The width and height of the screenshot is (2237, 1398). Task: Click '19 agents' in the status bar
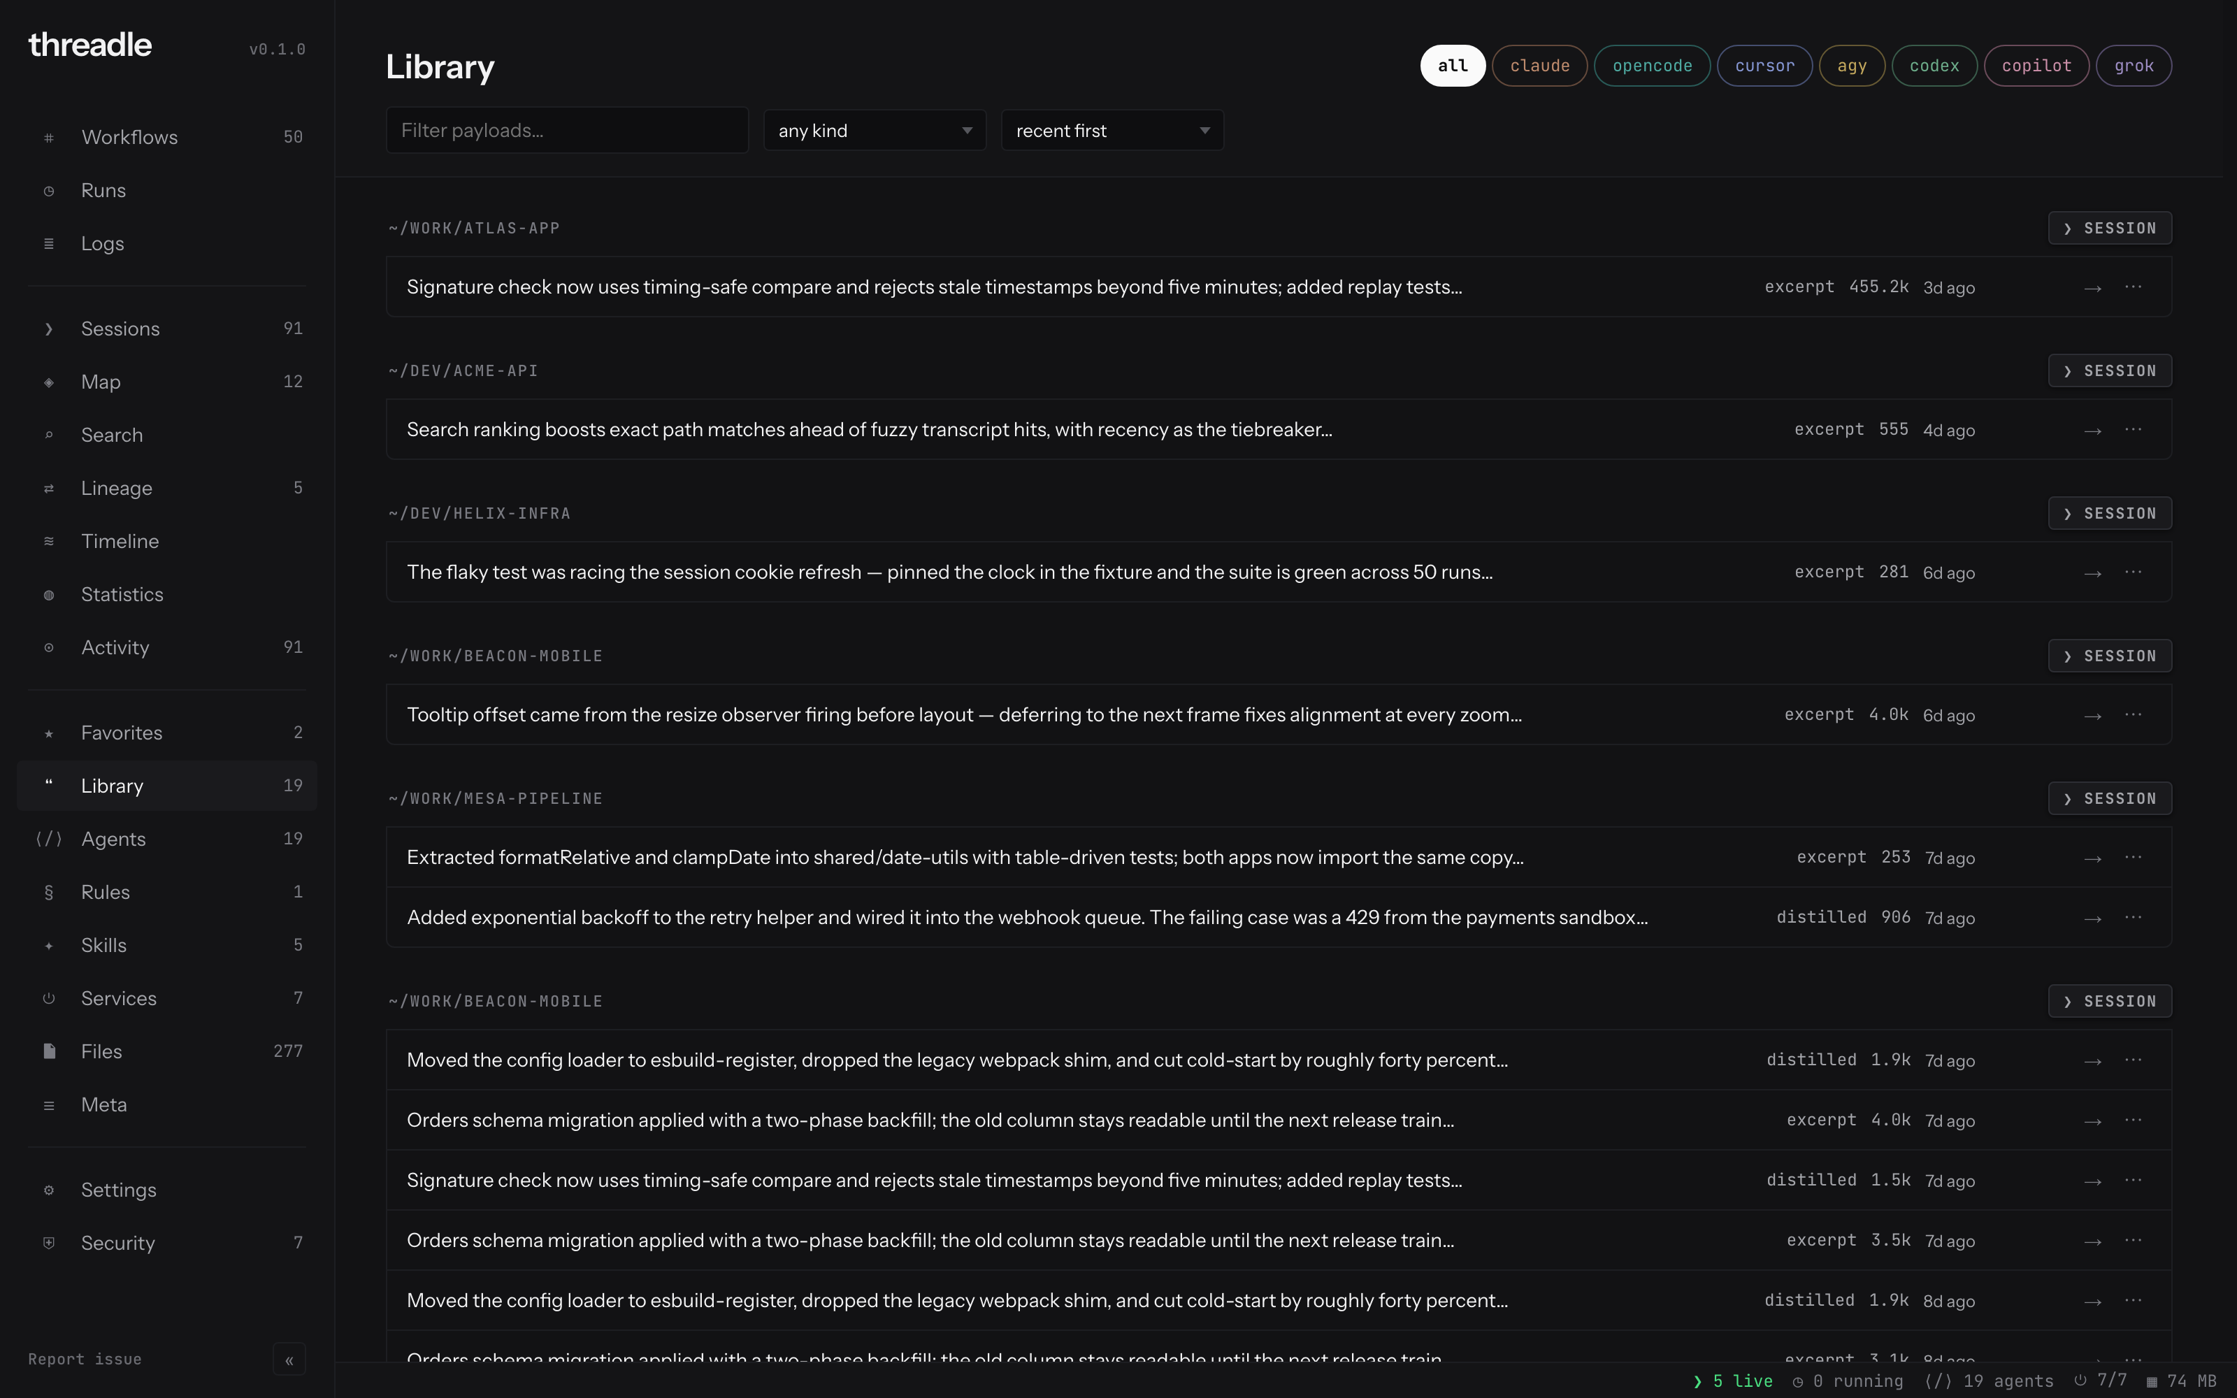[x=1990, y=1381]
